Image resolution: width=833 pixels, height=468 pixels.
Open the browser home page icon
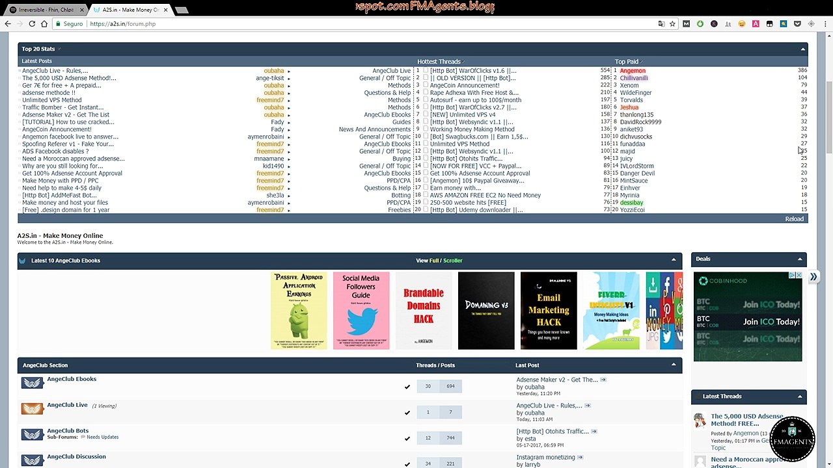tap(44, 24)
